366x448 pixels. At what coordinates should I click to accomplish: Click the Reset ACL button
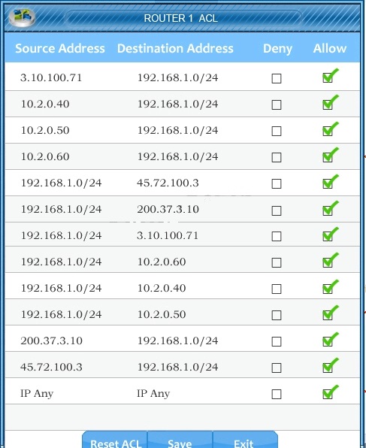(x=115, y=440)
